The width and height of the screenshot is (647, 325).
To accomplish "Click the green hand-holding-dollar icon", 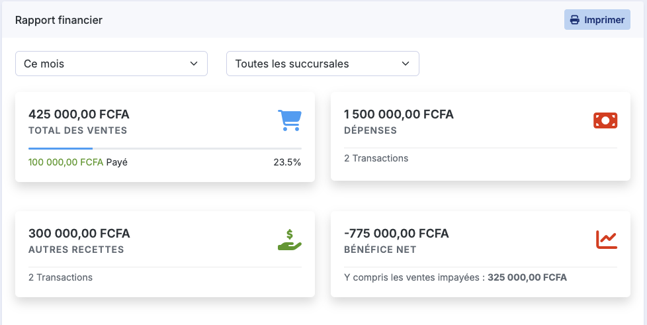I will 290,240.
